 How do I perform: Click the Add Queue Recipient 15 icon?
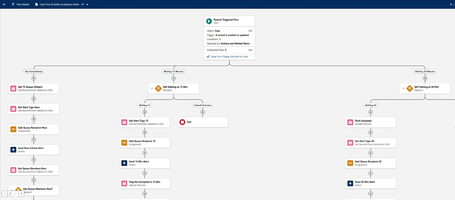tap(124, 143)
